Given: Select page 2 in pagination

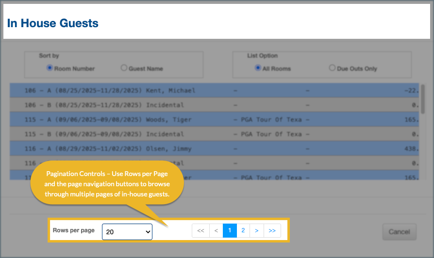Looking at the screenshot, I should point(243,231).
